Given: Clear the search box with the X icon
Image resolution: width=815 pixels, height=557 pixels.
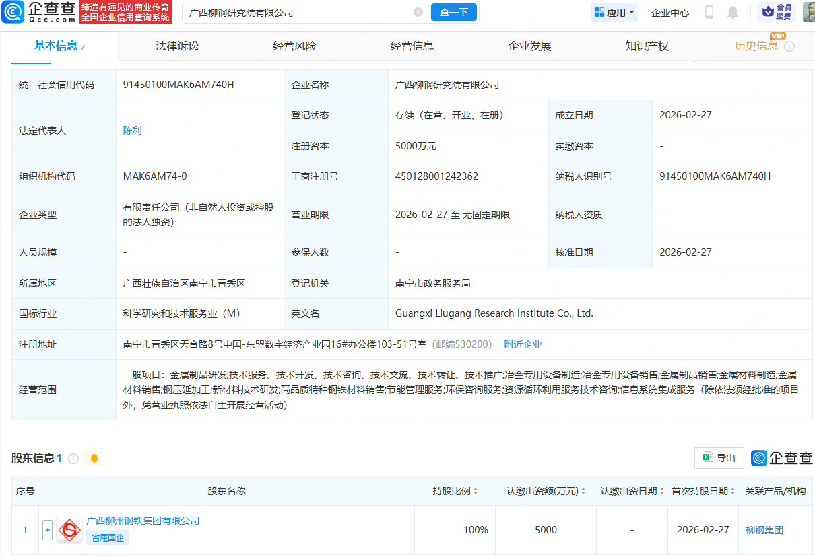Looking at the screenshot, I should [x=418, y=12].
